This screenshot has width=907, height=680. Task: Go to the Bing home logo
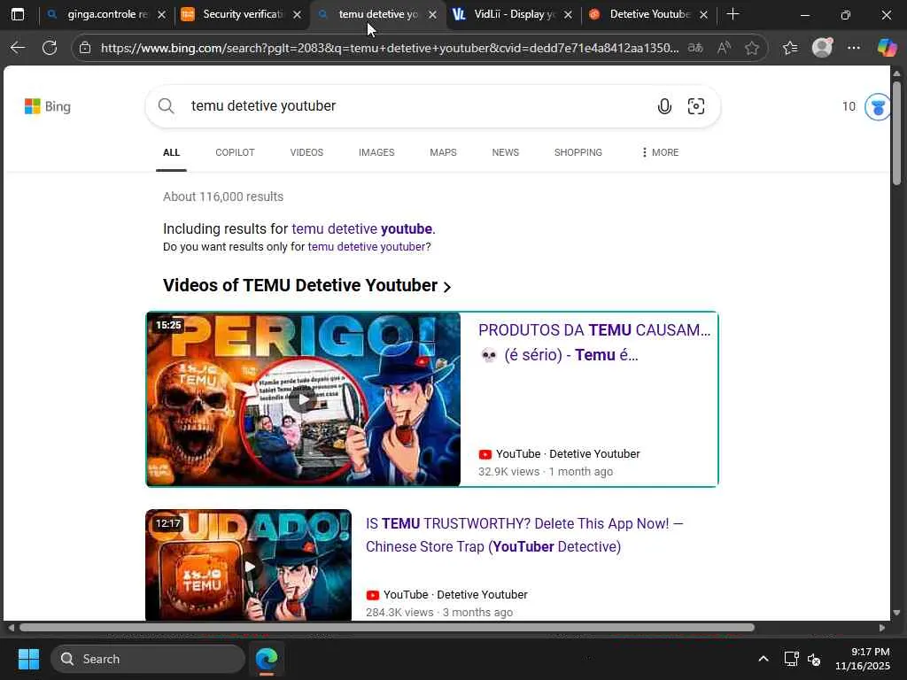(x=48, y=106)
